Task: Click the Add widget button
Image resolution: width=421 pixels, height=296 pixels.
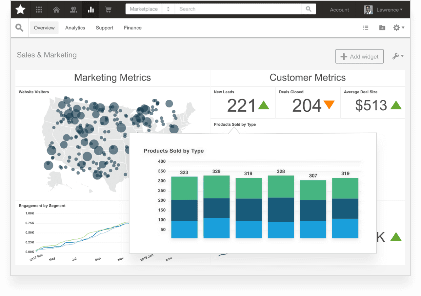Action: pos(359,56)
